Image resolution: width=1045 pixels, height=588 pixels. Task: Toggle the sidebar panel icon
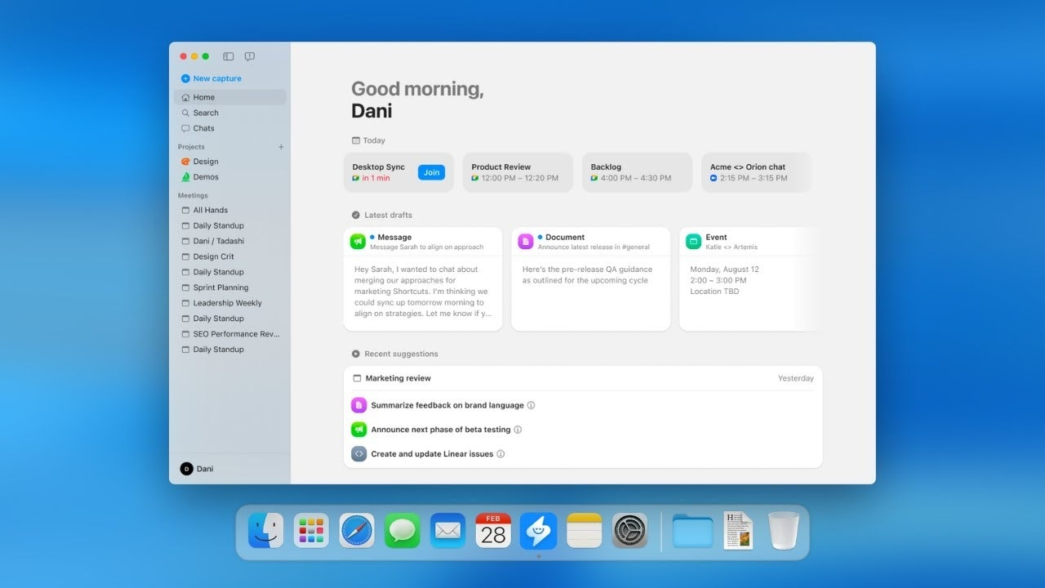pos(229,56)
